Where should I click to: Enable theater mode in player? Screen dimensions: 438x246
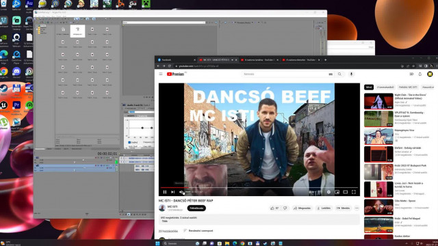[x=345, y=192]
